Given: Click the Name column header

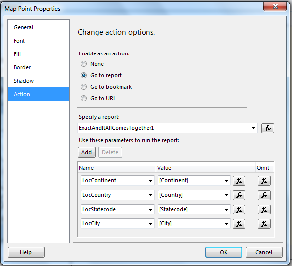Looking at the screenshot, I should (x=117, y=168).
